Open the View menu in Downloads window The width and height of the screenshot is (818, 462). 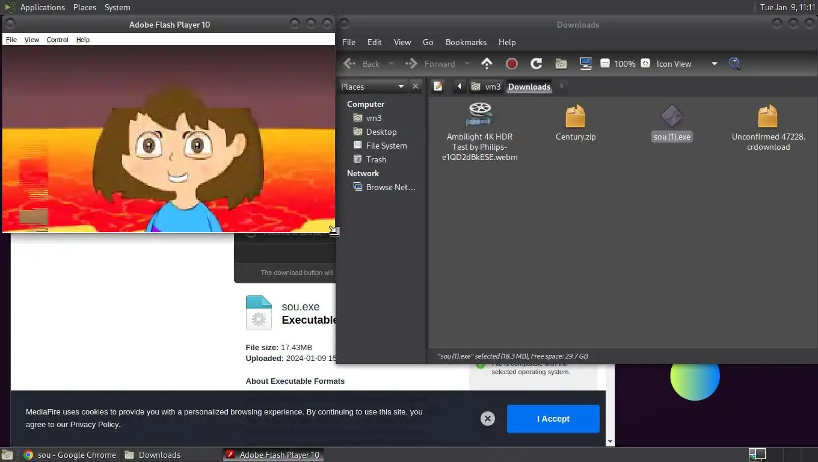pyautogui.click(x=402, y=42)
